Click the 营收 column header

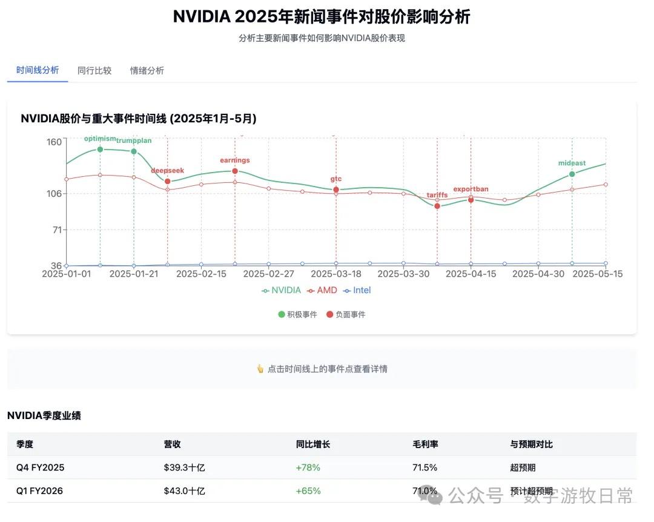(173, 444)
